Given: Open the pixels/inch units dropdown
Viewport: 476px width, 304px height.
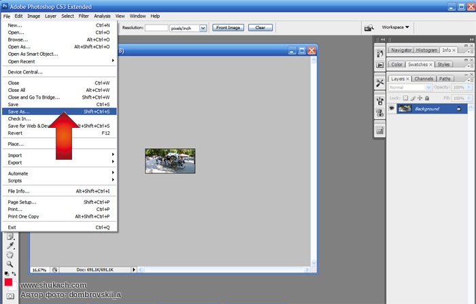Looking at the screenshot, I should click(x=203, y=29).
